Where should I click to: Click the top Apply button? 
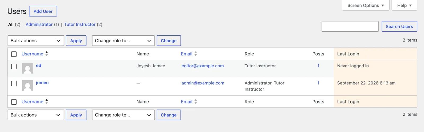pyautogui.click(x=76, y=41)
